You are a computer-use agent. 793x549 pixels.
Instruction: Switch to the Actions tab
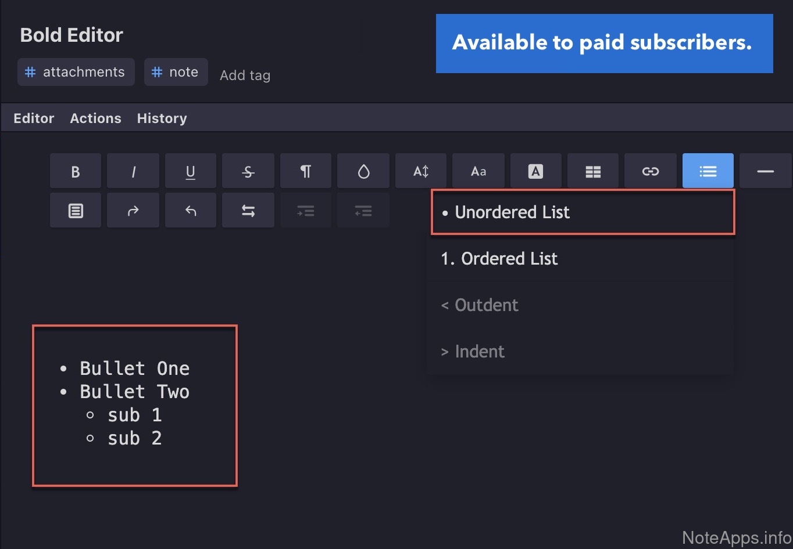95,118
